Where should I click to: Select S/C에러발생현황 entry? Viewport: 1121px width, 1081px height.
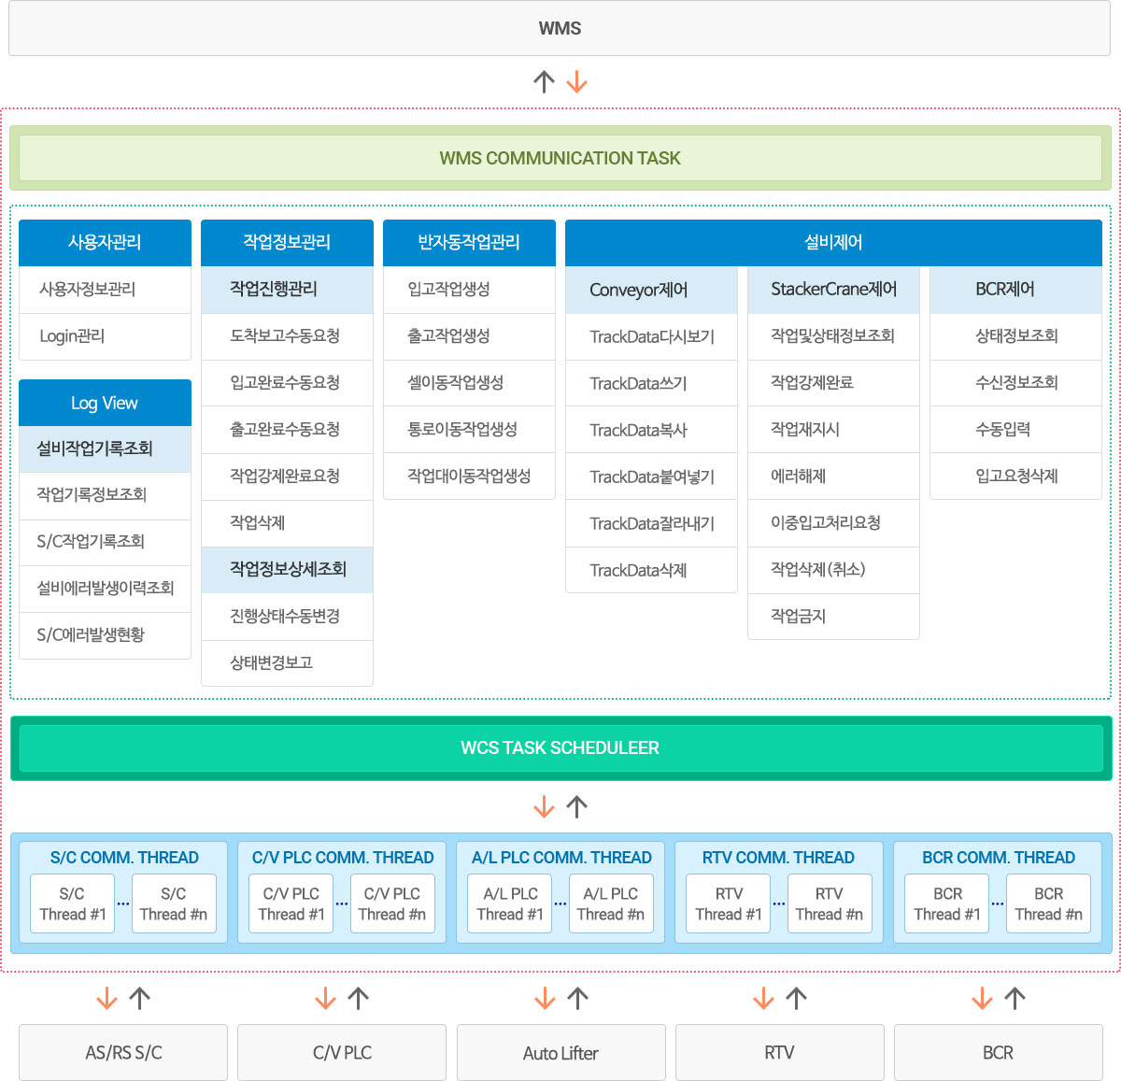105,635
